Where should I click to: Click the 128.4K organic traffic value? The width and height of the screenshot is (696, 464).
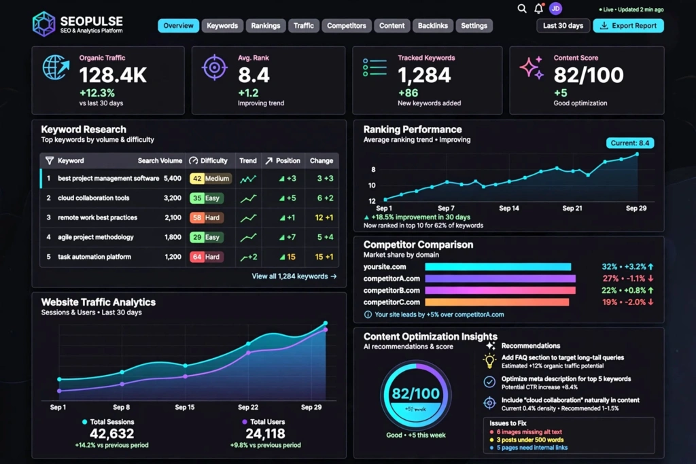113,75
